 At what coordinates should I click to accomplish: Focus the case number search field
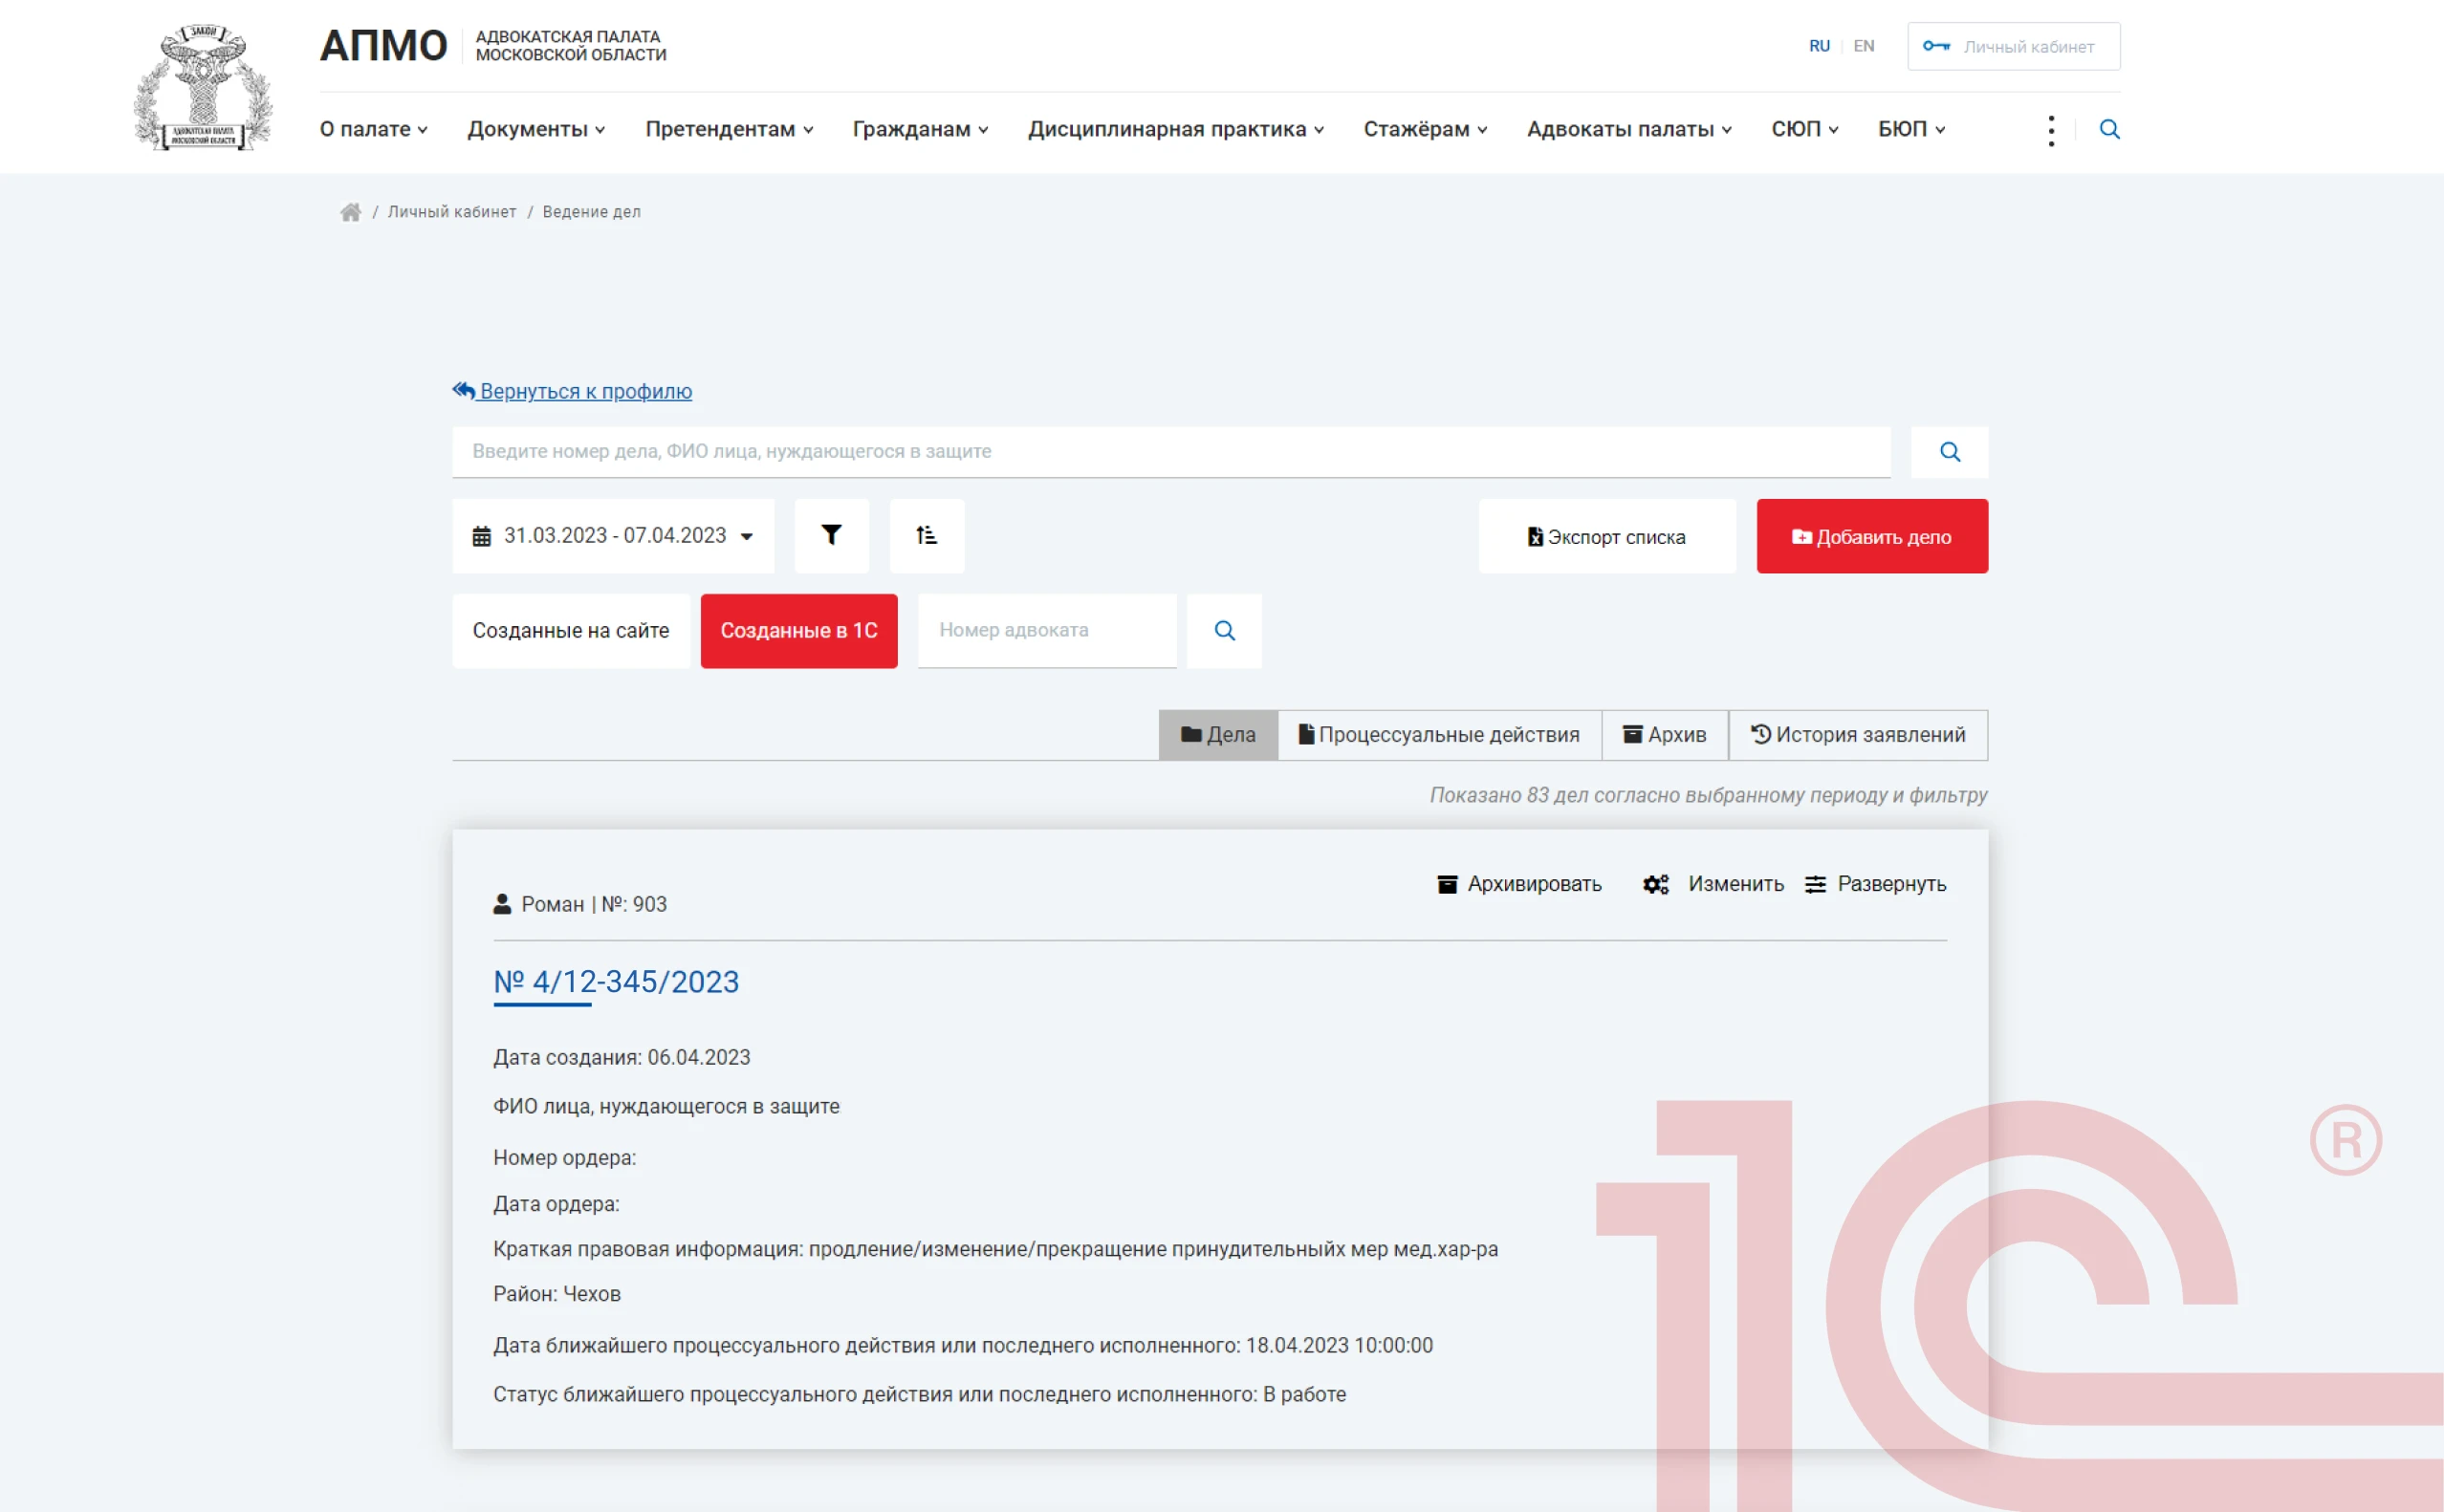click(1170, 452)
